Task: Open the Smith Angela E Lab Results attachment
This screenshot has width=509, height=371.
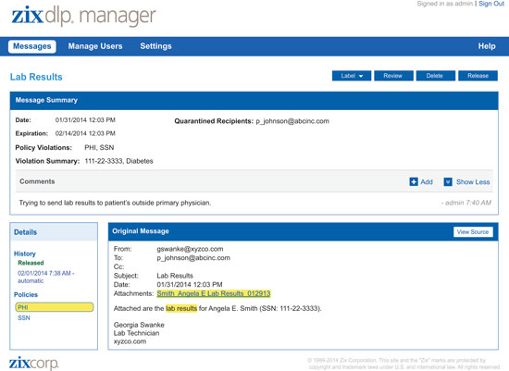Action: [214, 293]
